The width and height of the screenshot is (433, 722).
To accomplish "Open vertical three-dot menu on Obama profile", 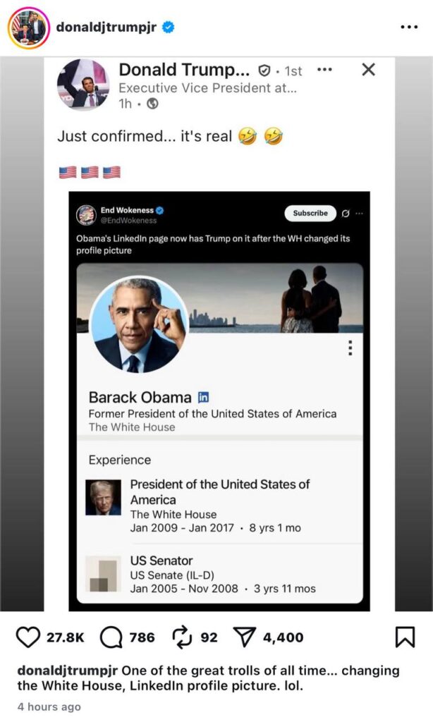I will tap(350, 348).
